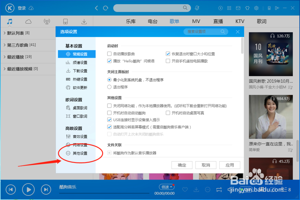Play the previous track
The width and height of the screenshot is (300, 200).
tap(11, 190)
